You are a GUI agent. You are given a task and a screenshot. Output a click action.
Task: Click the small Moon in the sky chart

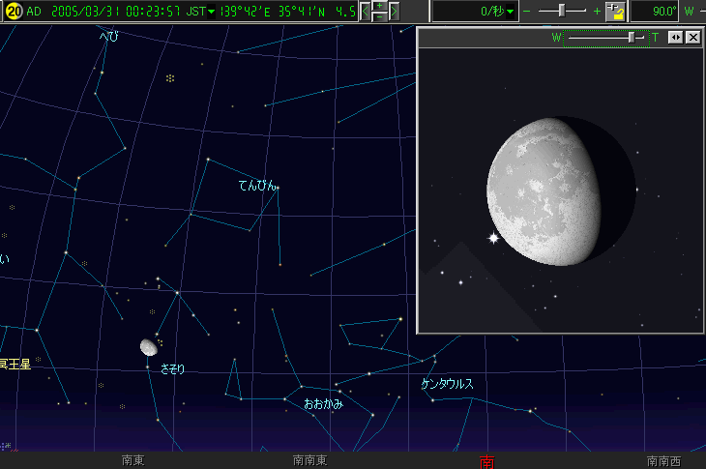pos(148,346)
